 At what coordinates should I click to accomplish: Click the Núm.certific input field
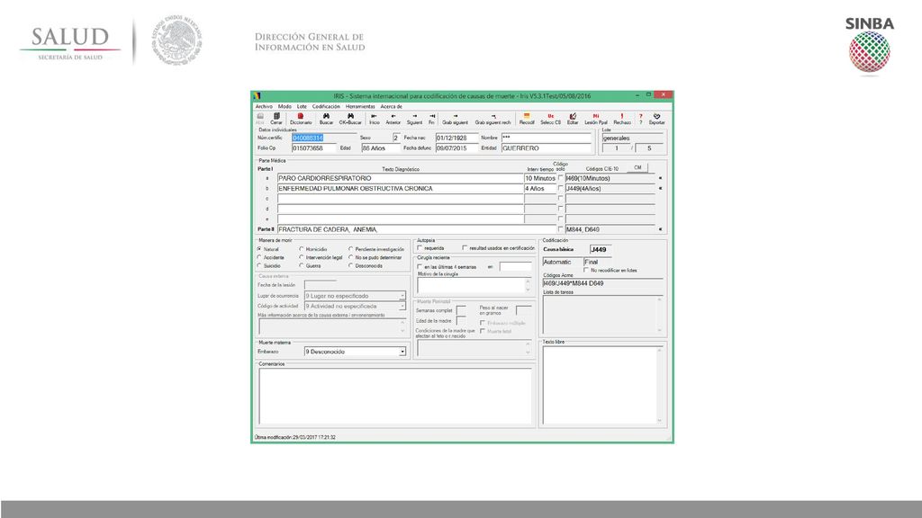pos(324,138)
